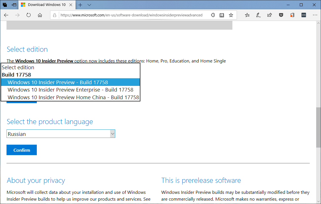Select Windows 10 Insider Preview Home China edition
Image resolution: width=321 pixels, height=204 pixels.
tap(74, 97)
